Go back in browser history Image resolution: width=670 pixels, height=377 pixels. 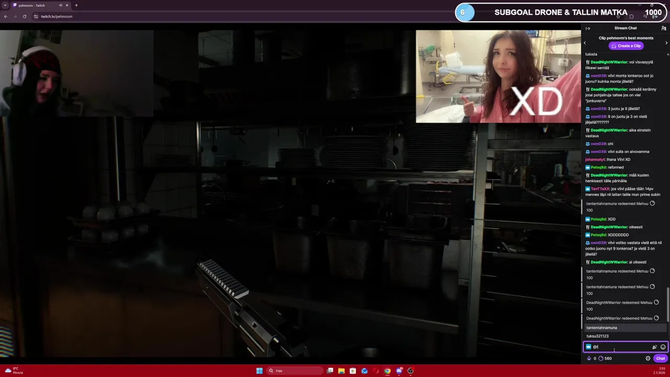6,16
